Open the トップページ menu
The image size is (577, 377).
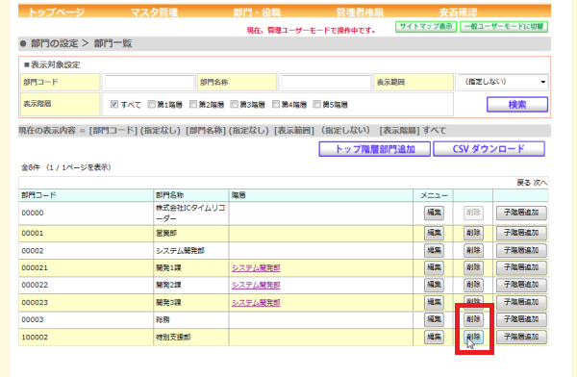click(x=57, y=13)
